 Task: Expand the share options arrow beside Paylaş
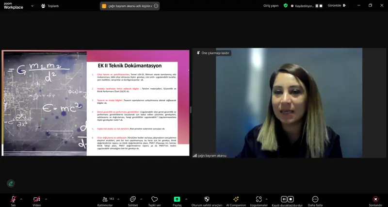[186, 199]
